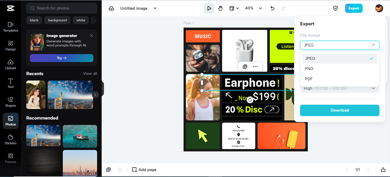Select the pointer selection tool
The image size is (390, 177).
click(x=209, y=8)
